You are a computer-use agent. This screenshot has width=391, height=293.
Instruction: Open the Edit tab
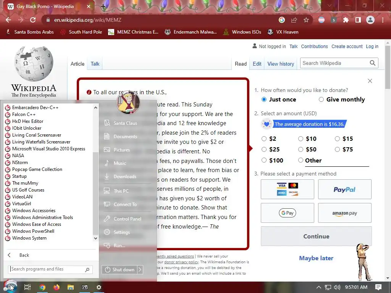click(257, 64)
